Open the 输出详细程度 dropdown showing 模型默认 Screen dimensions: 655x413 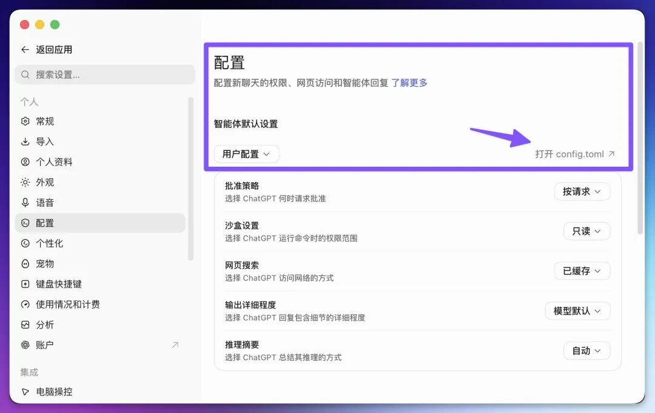[577, 311]
